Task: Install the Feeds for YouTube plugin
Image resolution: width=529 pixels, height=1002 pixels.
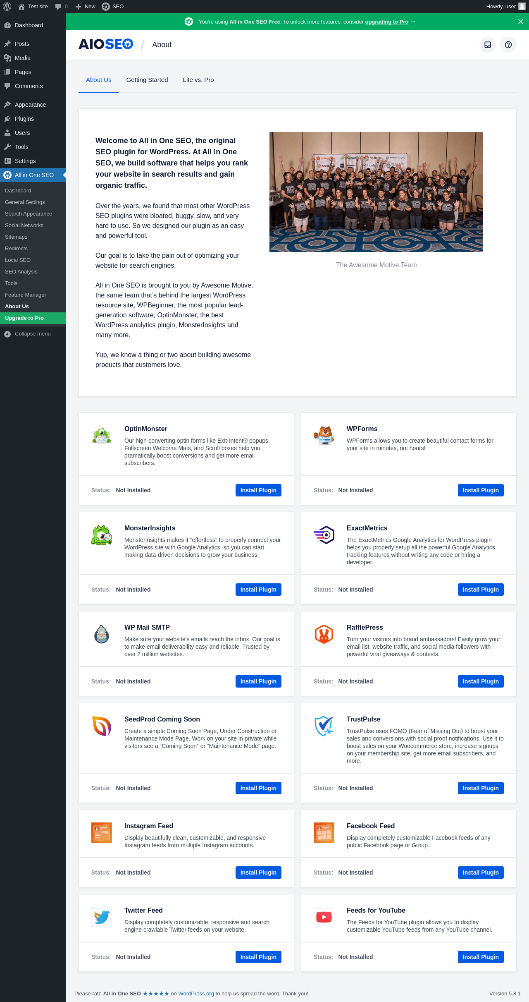Action: (481, 957)
